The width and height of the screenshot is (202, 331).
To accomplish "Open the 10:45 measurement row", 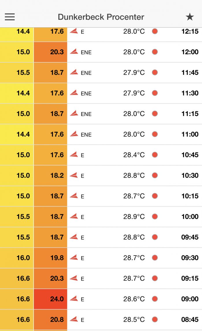I will coord(134,155).
